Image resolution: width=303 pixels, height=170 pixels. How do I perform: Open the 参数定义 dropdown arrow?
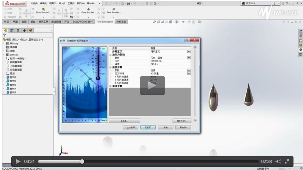pyautogui.click(x=189, y=52)
